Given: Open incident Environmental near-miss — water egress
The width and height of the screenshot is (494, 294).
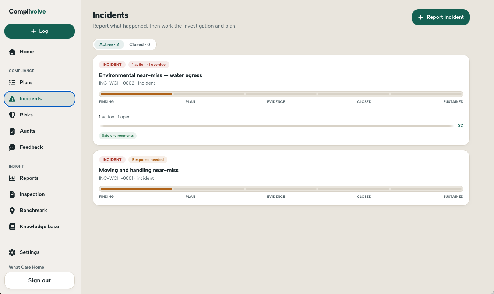Looking at the screenshot, I should coord(151,75).
